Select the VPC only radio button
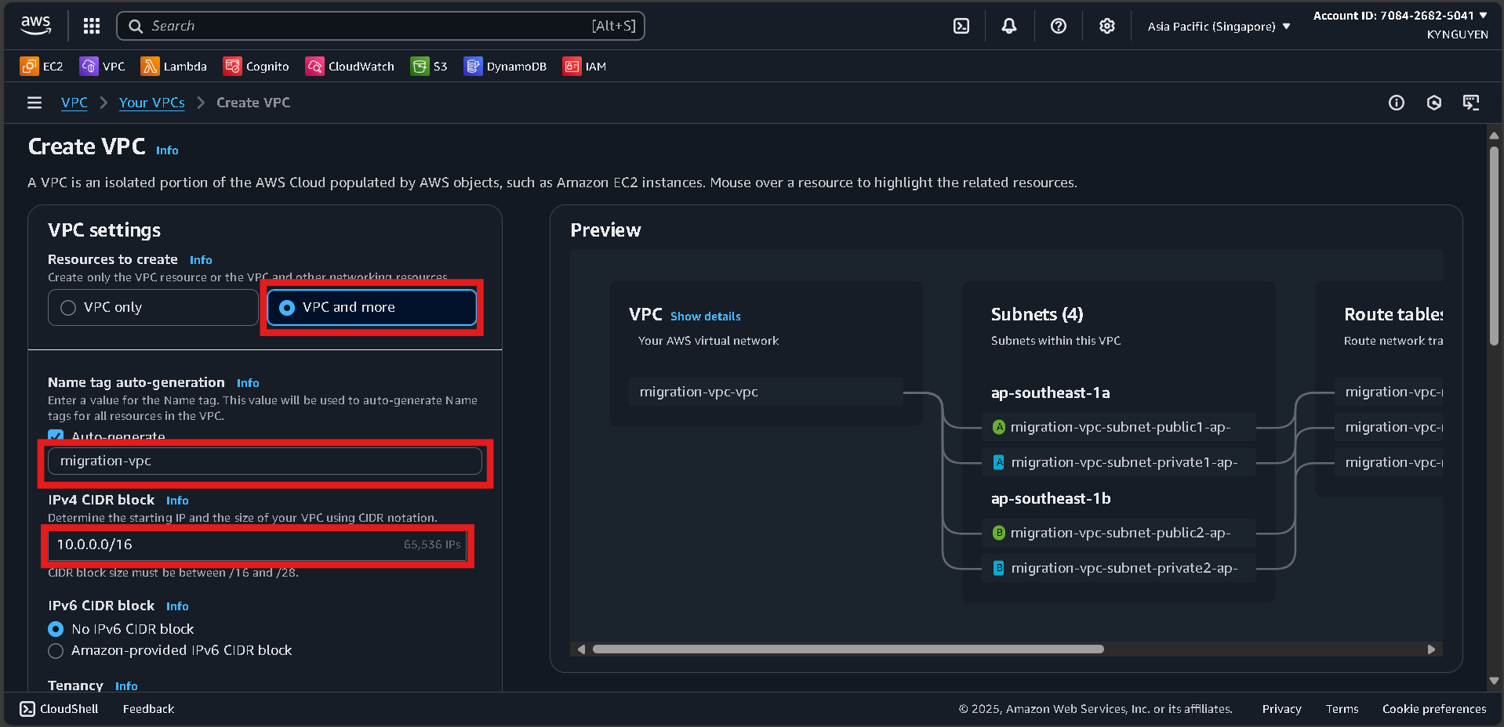Image resolution: width=1504 pixels, height=727 pixels. (x=68, y=307)
